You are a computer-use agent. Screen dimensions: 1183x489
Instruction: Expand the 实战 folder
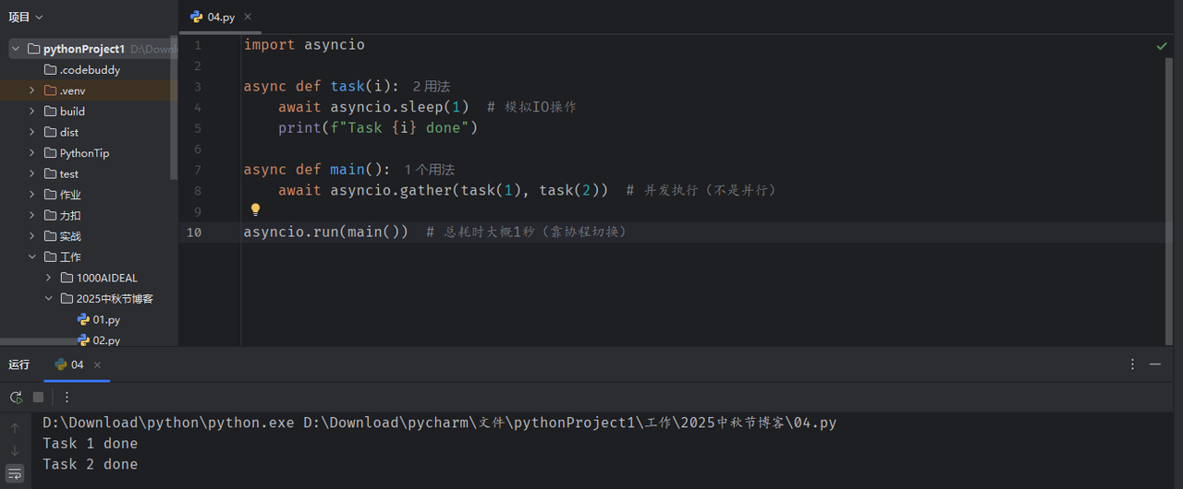tap(32, 236)
